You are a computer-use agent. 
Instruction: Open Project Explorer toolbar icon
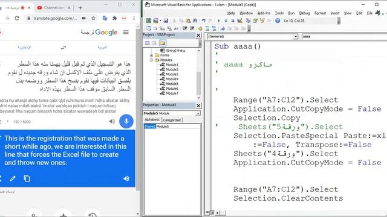click(248, 20)
